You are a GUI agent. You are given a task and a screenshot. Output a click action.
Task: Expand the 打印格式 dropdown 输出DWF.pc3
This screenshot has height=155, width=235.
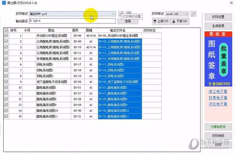coord(114,14)
